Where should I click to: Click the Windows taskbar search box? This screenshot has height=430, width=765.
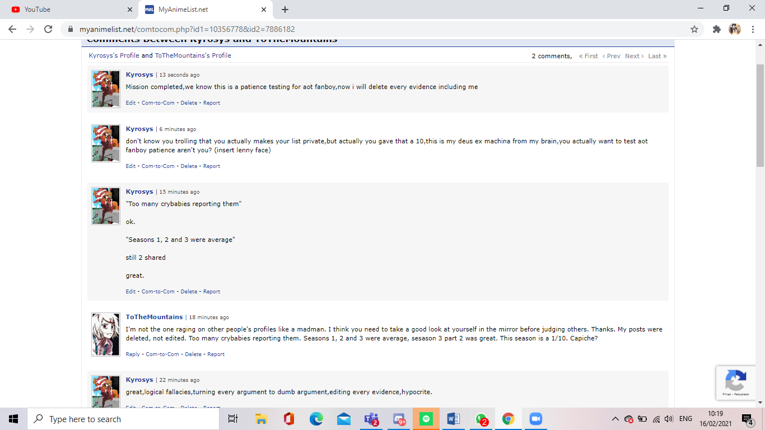click(x=123, y=419)
